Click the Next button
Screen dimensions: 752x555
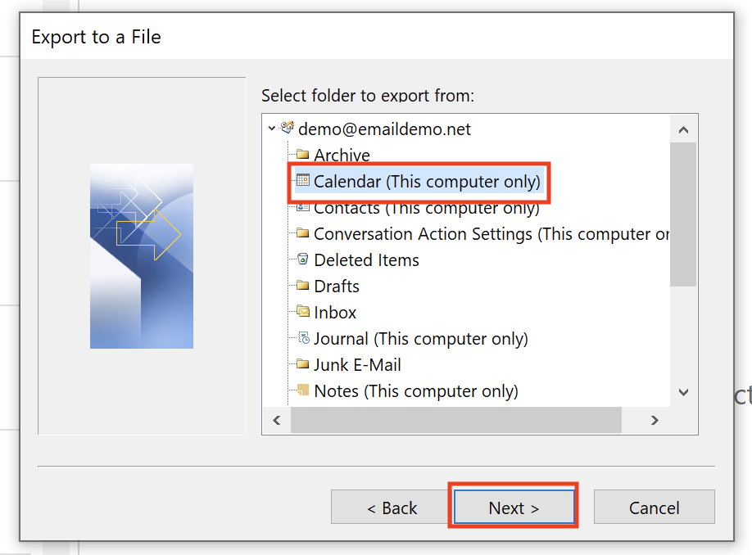(x=514, y=507)
